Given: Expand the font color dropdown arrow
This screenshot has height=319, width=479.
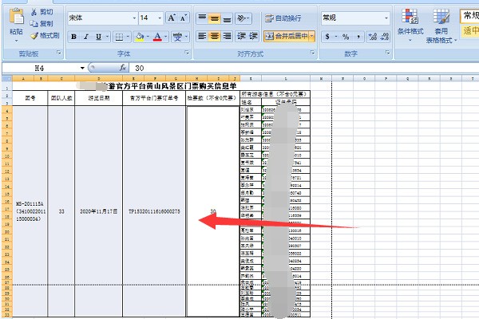Looking at the screenshot, I should pyautogui.click(x=165, y=37).
